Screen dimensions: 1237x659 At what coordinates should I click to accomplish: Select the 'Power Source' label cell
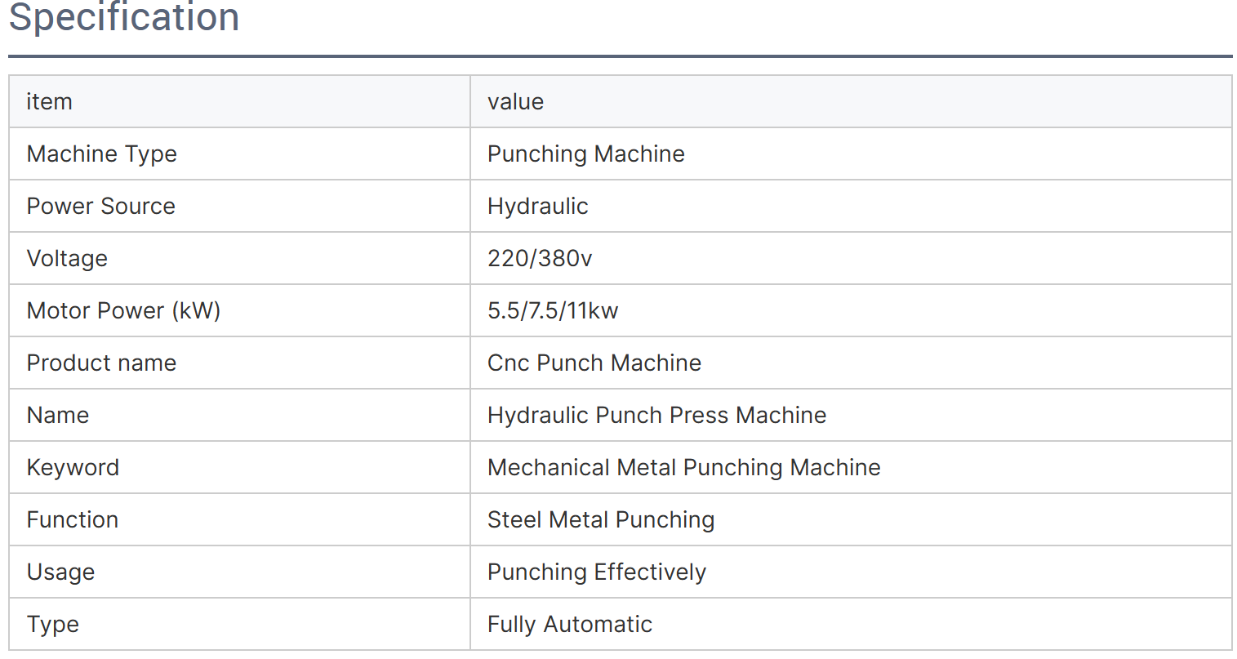coord(100,207)
